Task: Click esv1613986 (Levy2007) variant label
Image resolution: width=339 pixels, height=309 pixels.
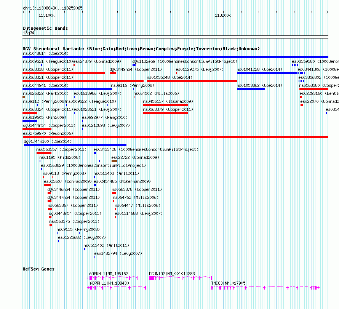Action: coord(98,93)
